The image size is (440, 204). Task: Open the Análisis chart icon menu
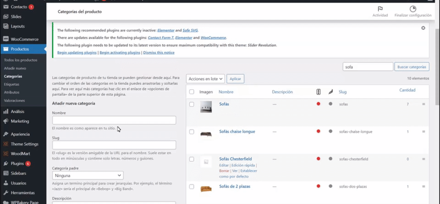(x=6, y=112)
